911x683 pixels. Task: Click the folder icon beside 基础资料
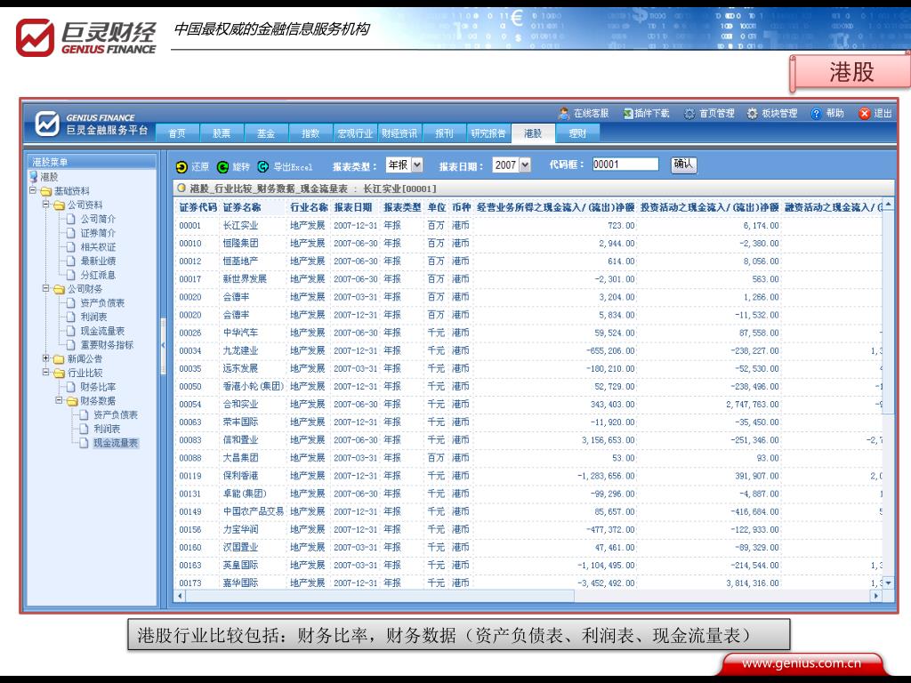46,191
